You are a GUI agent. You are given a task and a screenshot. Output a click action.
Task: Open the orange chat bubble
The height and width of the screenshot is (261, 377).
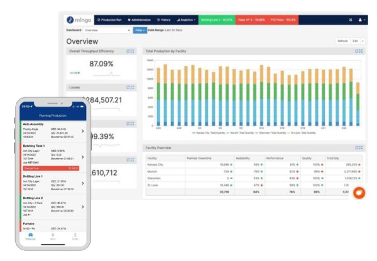click(x=359, y=193)
